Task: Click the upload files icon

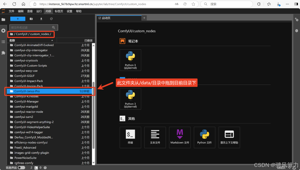Action: pos(41,19)
